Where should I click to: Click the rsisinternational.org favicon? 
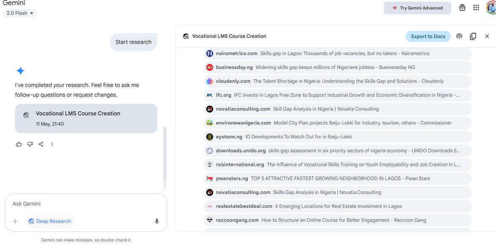click(210, 164)
